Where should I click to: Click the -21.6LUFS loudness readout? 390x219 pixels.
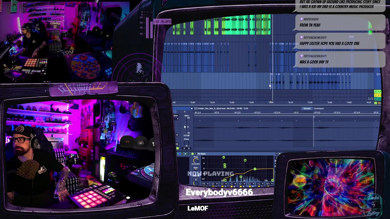pos(162,22)
